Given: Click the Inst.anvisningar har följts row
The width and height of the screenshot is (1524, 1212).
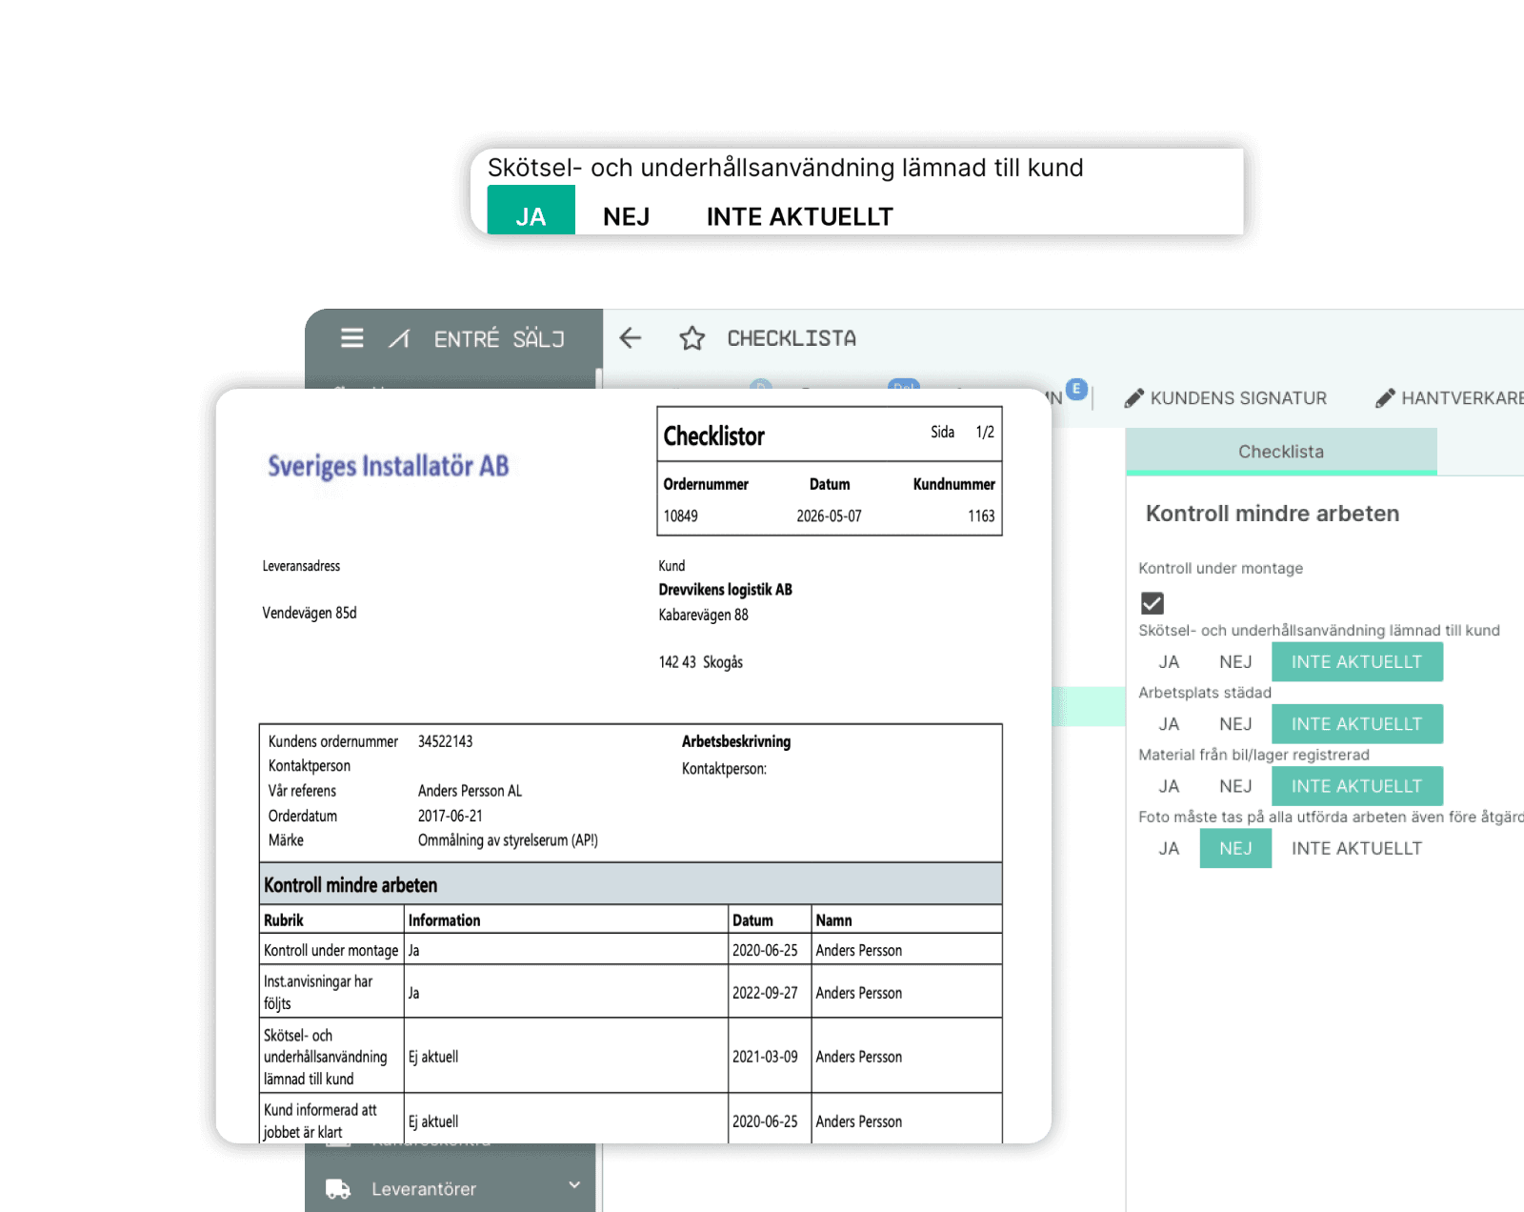Looking at the screenshot, I should [631, 992].
